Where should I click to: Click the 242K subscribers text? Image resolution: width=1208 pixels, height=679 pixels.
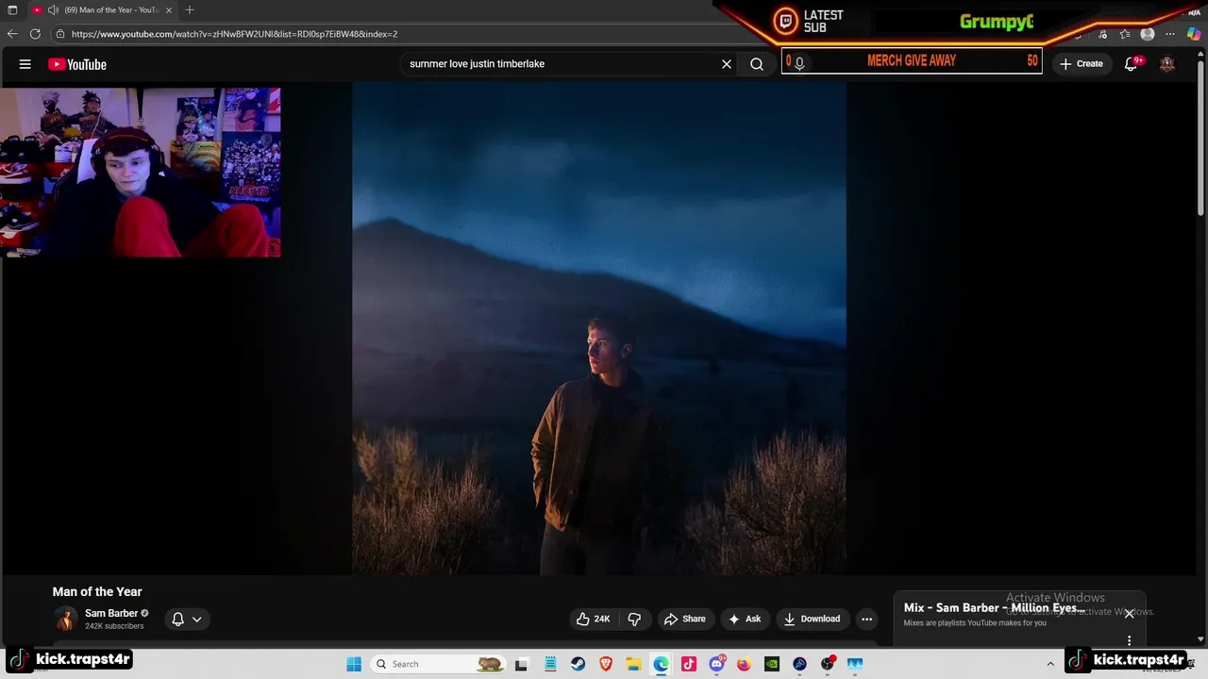tap(114, 626)
